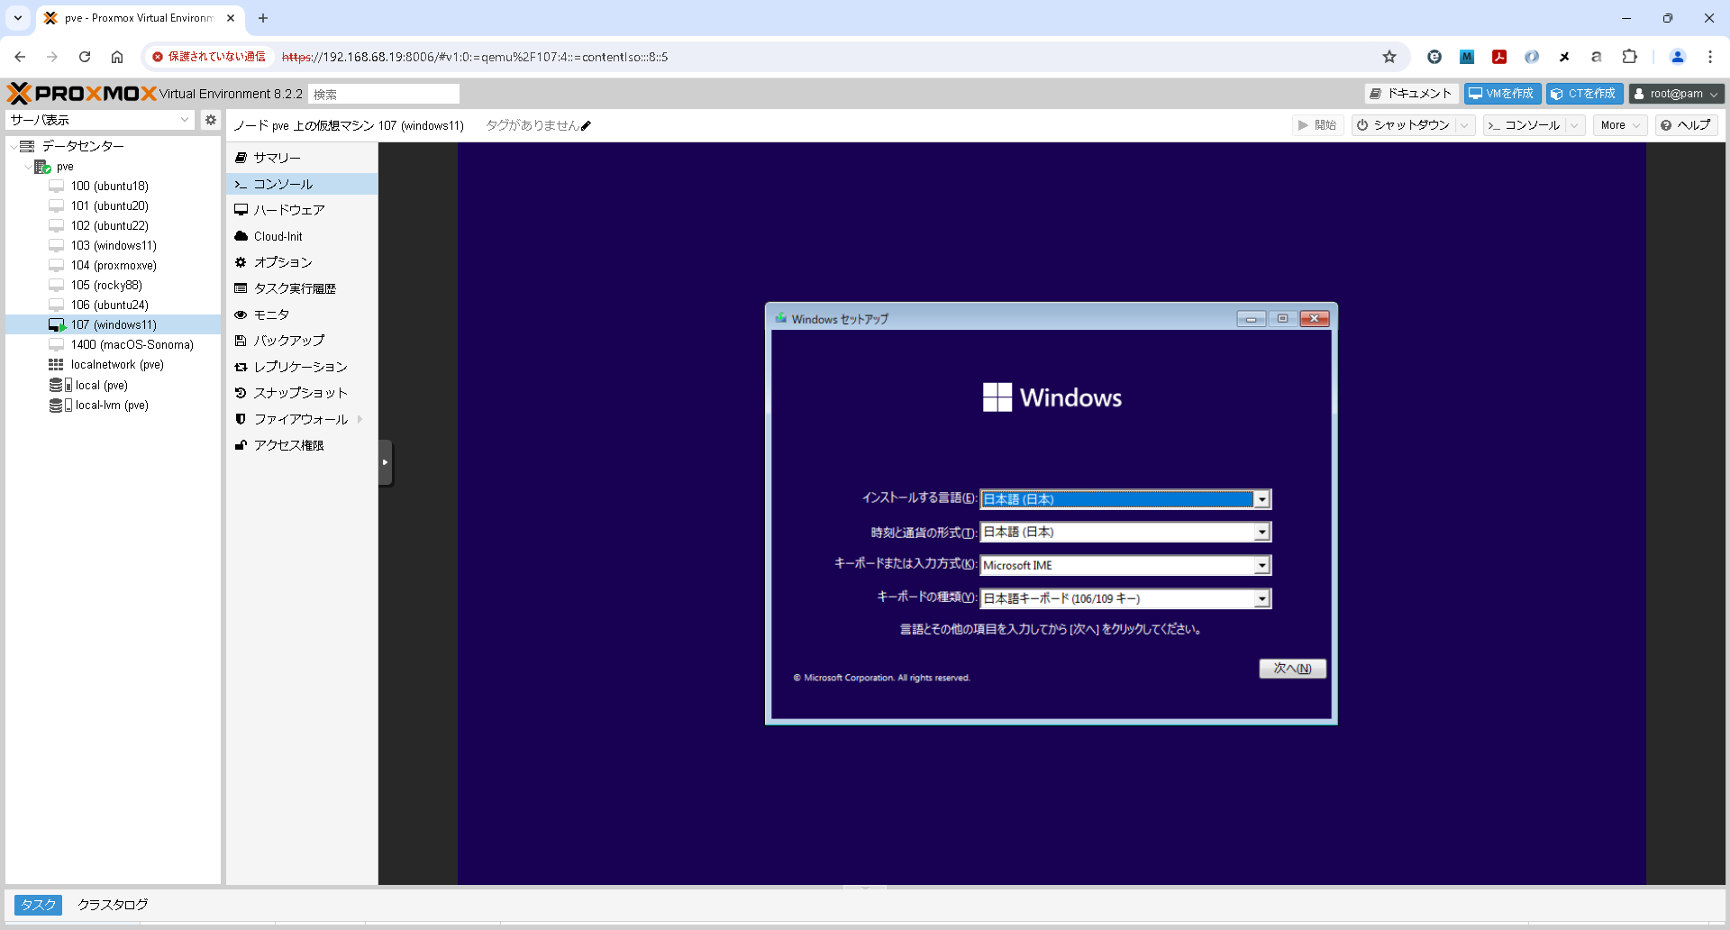Close the Proxmox browser tab
Screen dimensions: 1730x930
point(231,18)
